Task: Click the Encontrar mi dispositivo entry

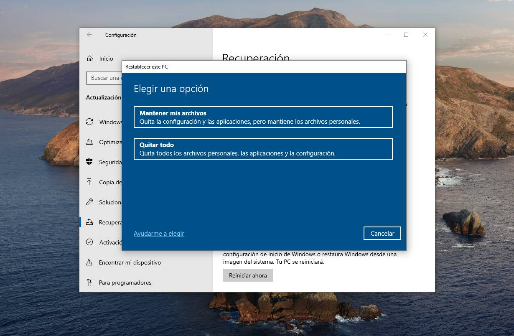Action: tap(126, 262)
